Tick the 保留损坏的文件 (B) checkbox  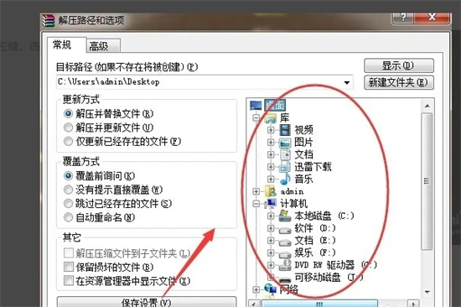69,267
